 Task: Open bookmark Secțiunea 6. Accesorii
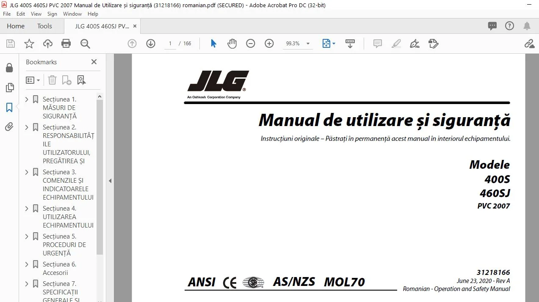(59, 269)
